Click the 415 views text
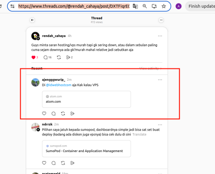Screen dimensions: 215x174 point(97,22)
